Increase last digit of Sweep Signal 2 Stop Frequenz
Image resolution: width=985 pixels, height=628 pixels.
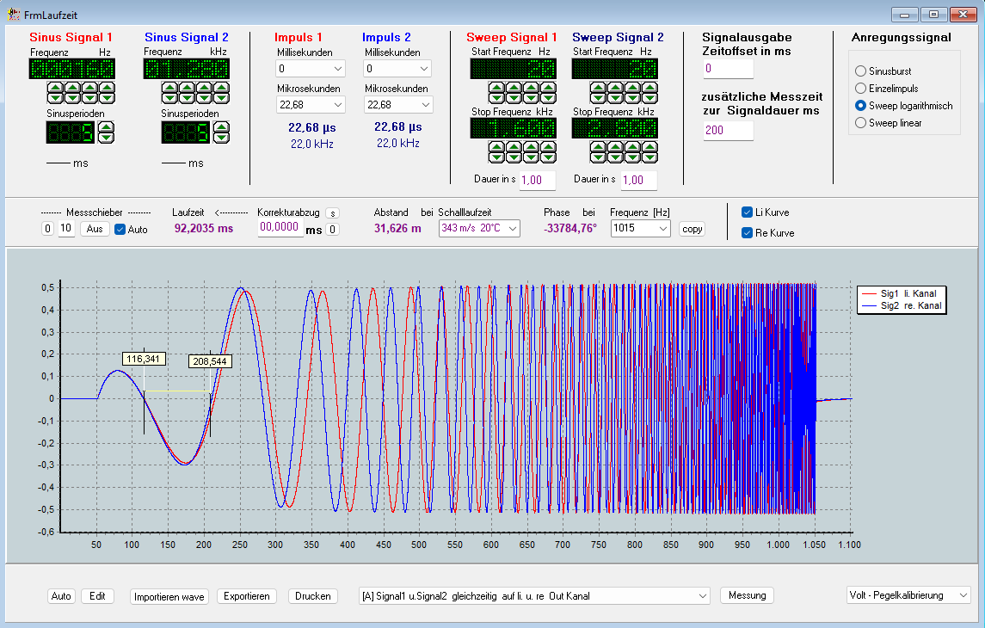click(x=650, y=147)
